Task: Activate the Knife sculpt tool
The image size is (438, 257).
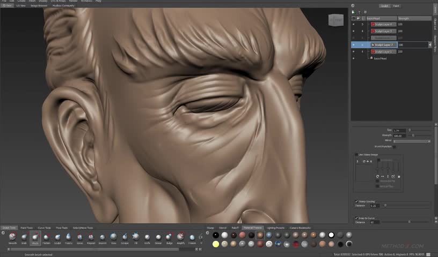Action: tap(147, 237)
